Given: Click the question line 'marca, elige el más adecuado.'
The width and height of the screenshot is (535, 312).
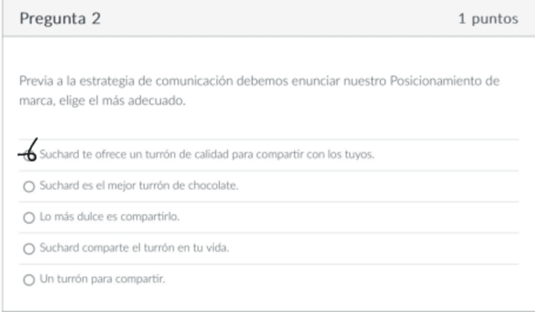Looking at the screenshot, I should click(x=103, y=100).
